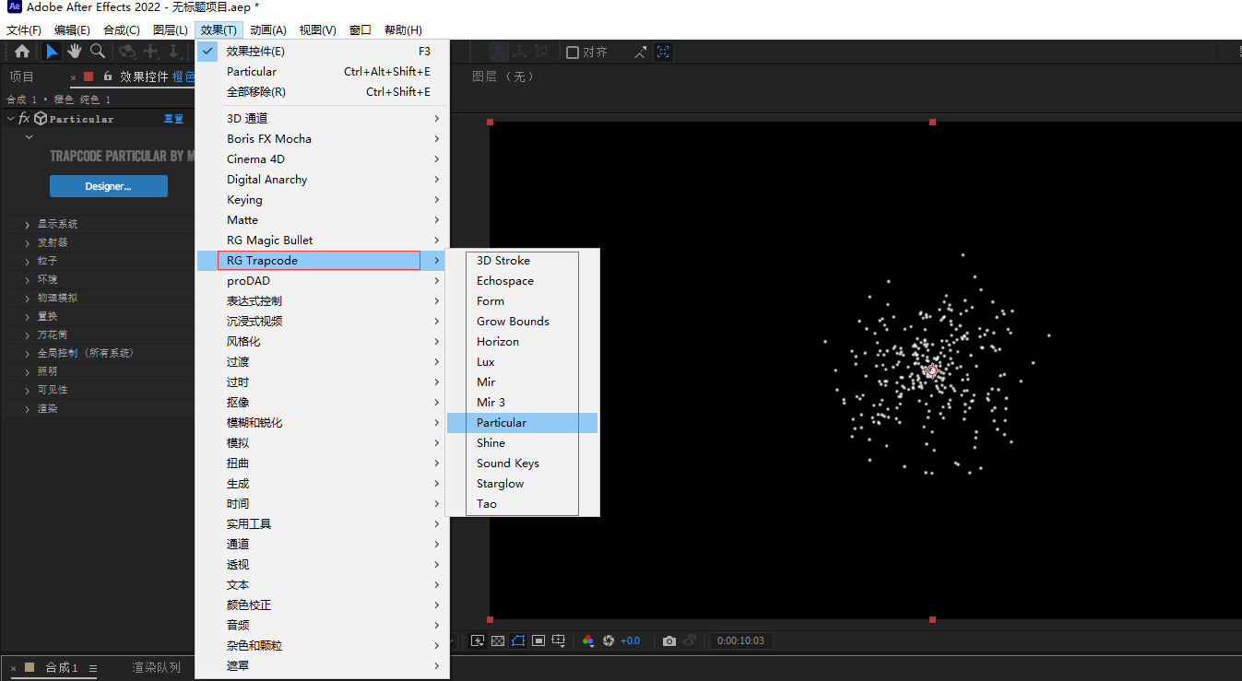The width and height of the screenshot is (1242, 681).
Task: Click the Designer... button
Action: (109, 186)
